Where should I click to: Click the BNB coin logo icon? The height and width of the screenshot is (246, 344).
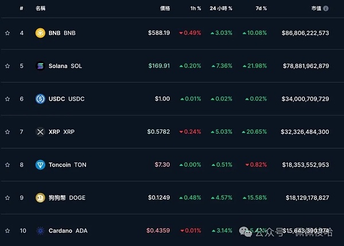(40, 33)
